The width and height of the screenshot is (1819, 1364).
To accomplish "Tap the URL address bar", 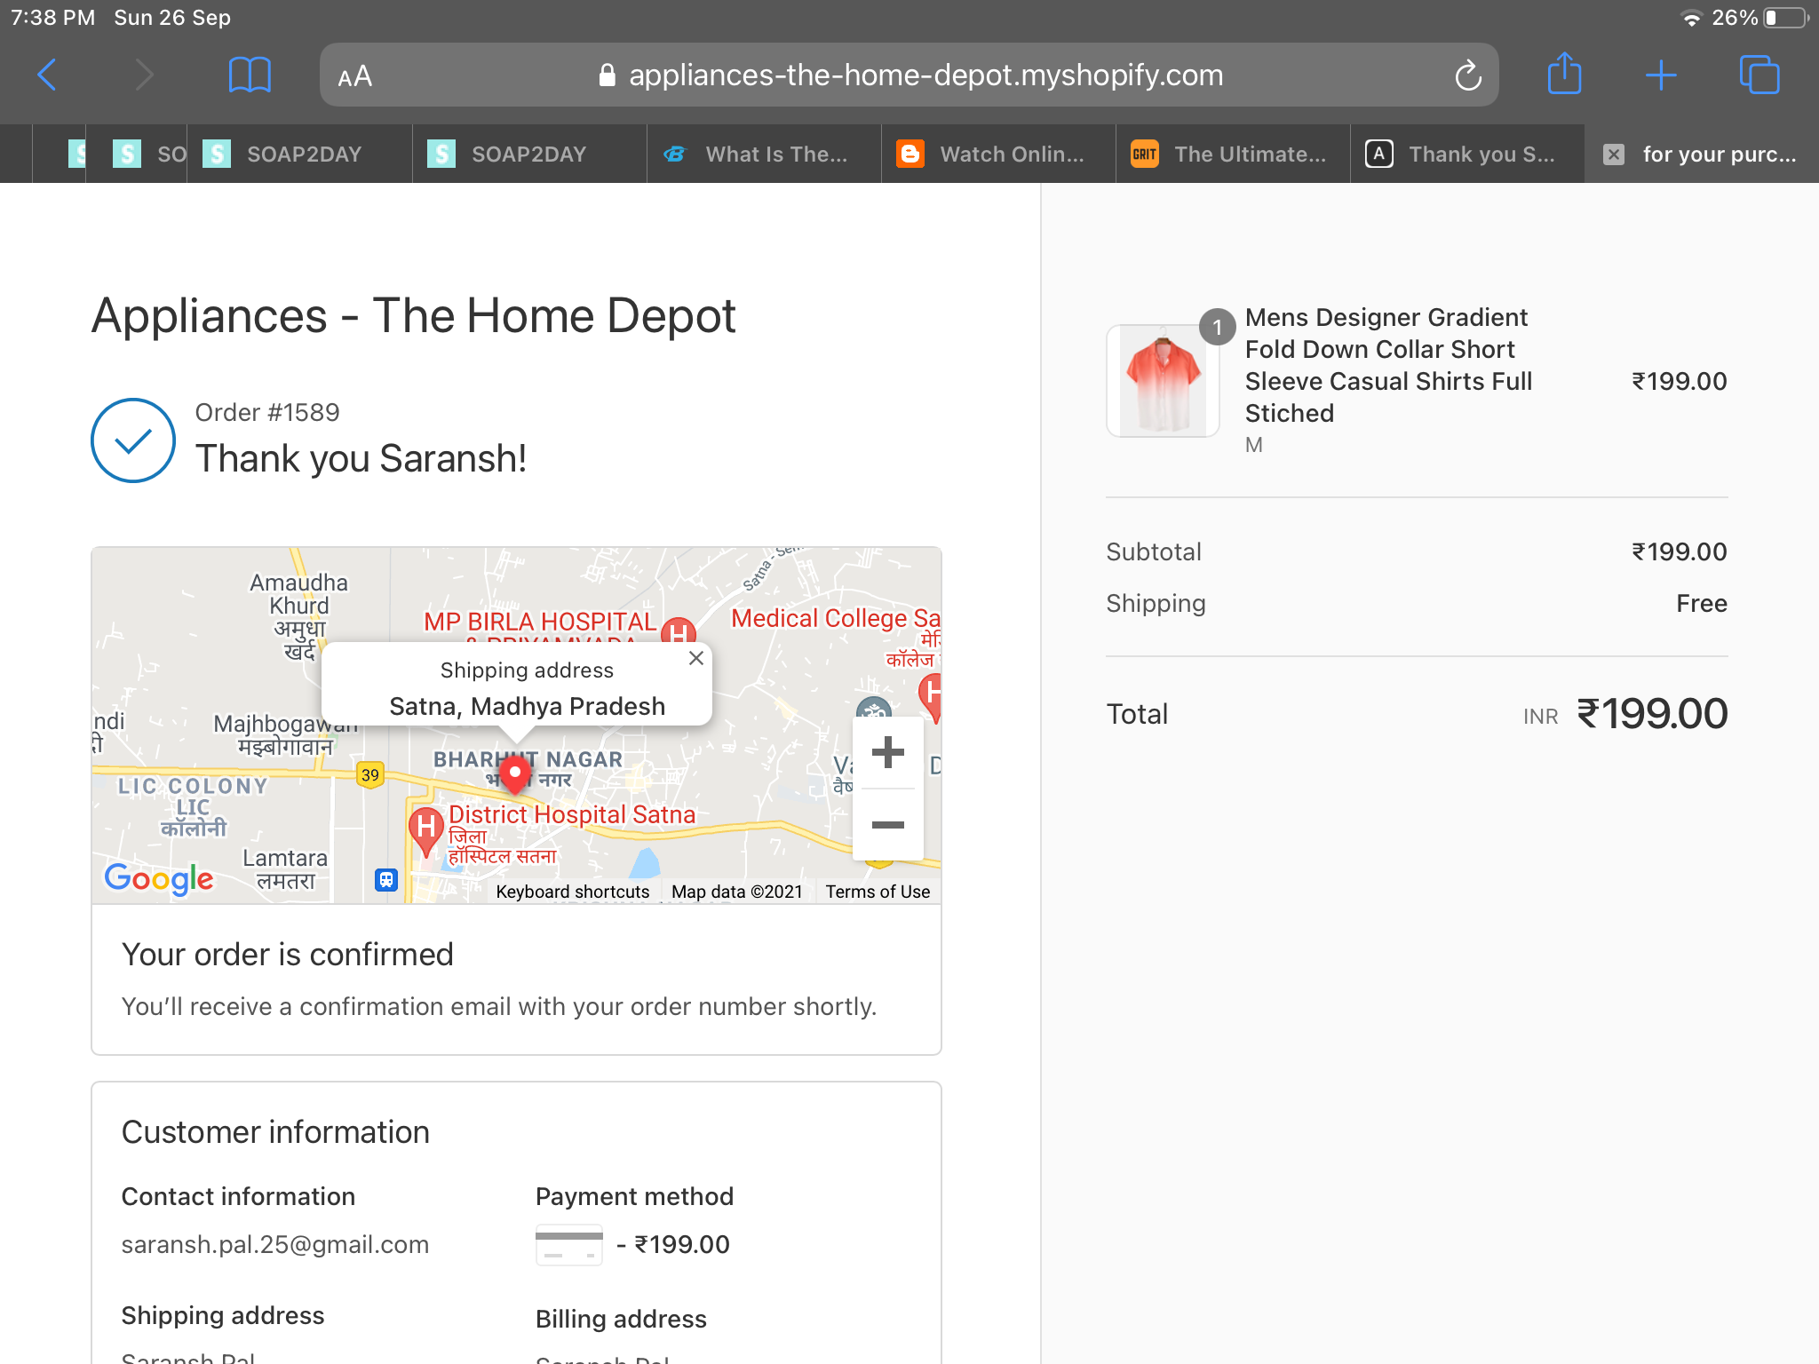I will point(924,75).
